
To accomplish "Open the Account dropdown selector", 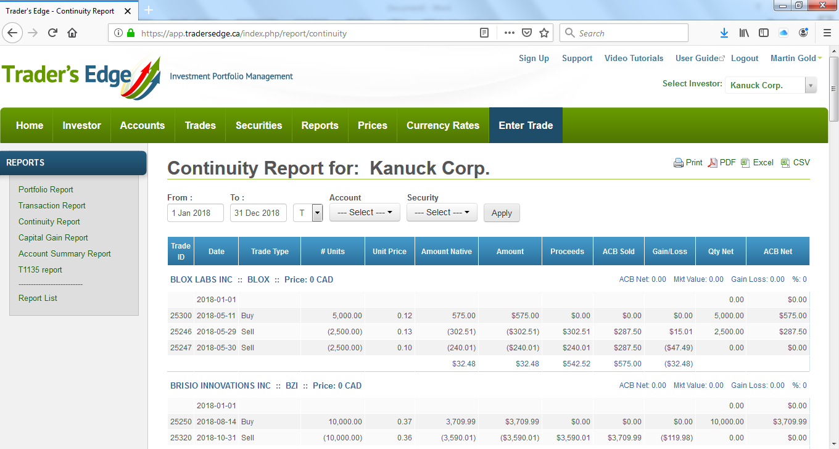I will pos(364,212).
